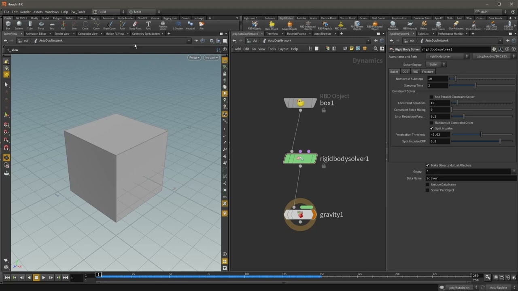Select the Sphere shelf tool

(19, 25)
